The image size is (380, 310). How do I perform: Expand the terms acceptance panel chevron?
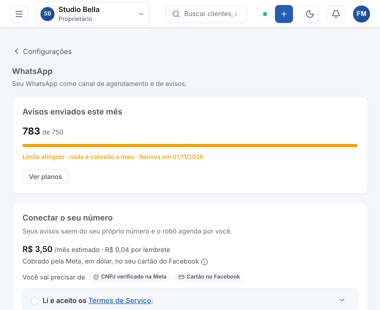click(342, 300)
